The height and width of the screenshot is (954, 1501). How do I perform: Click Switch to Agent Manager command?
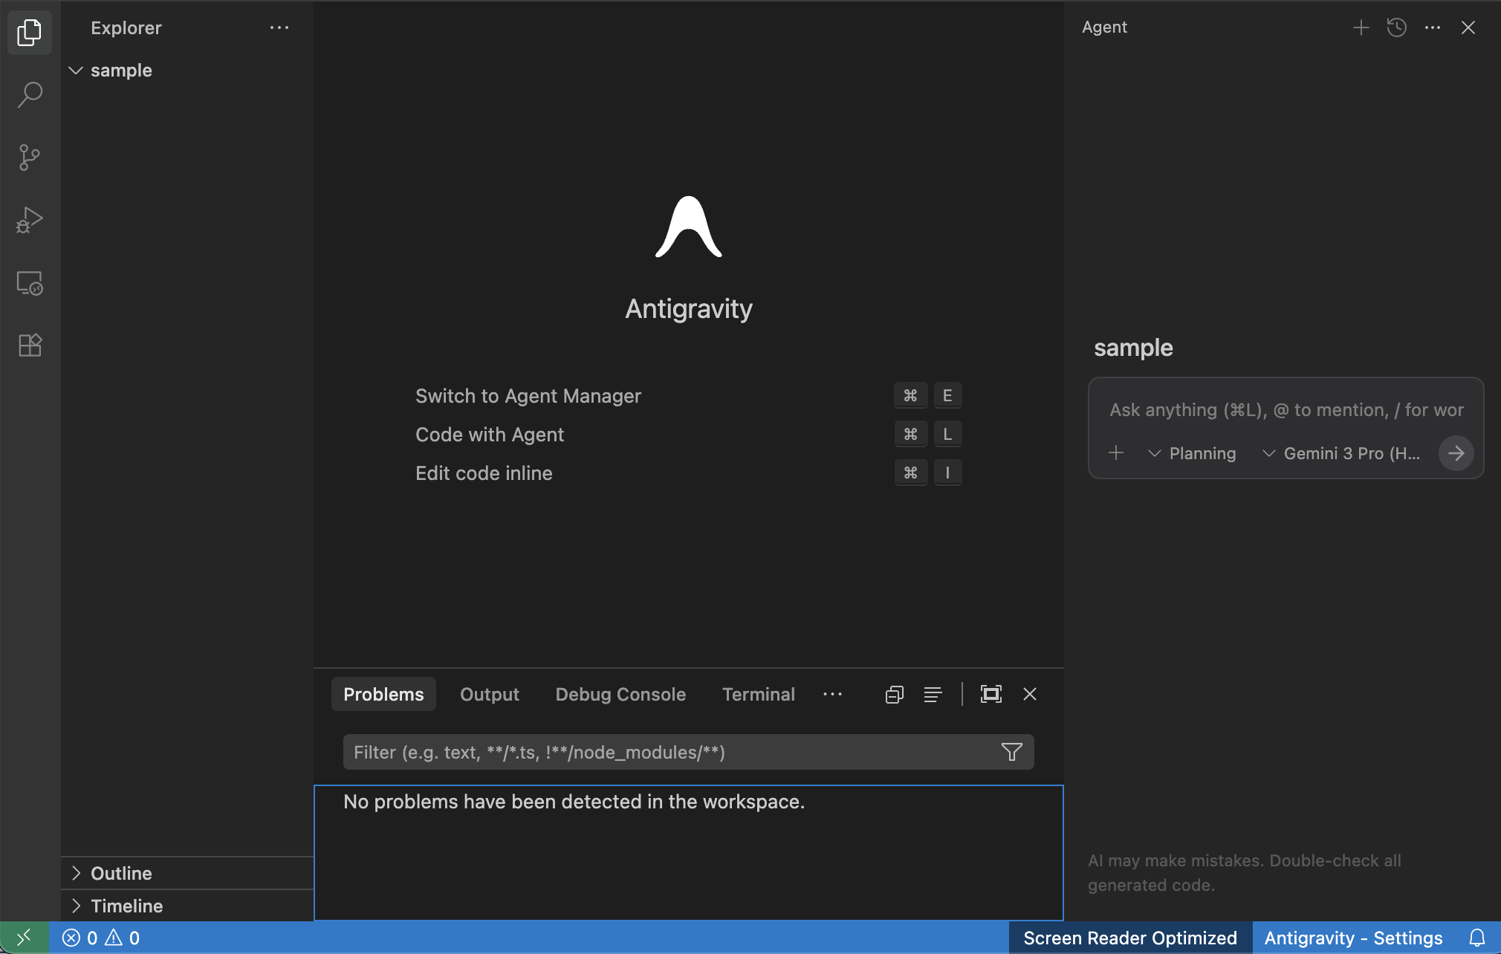pyautogui.click(x=528, y=396)
